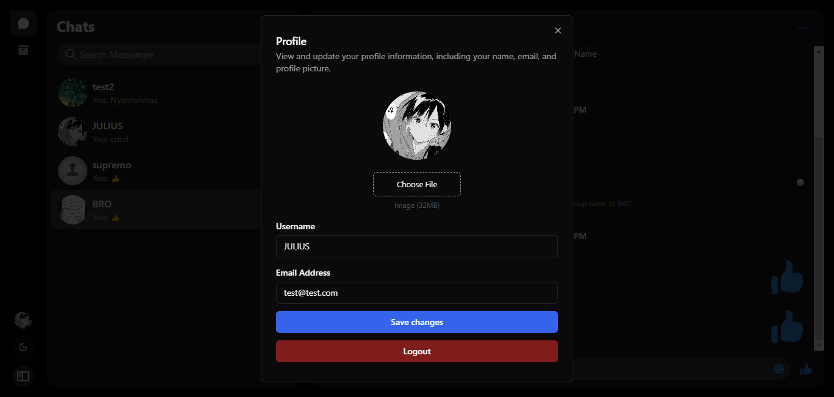Click the Username input field

417,246
